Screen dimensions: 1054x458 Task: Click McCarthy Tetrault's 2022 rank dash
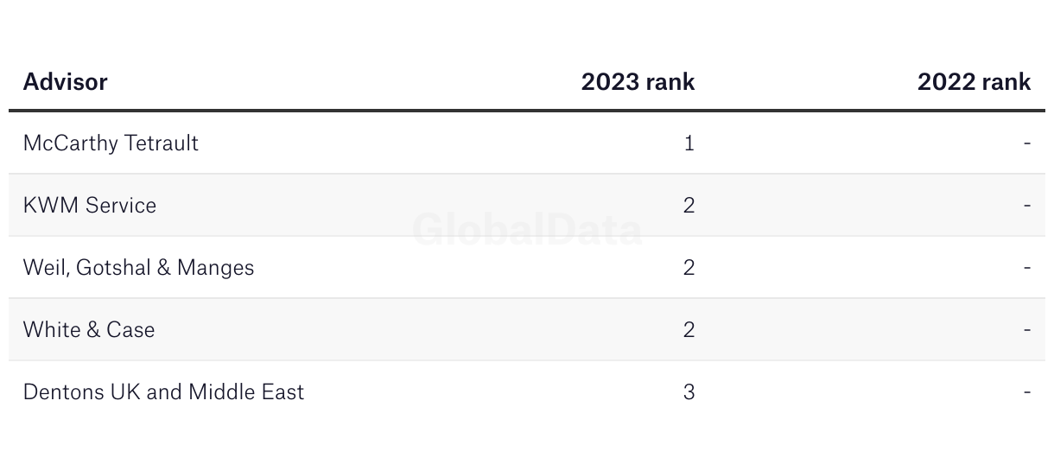point(1027,143)
